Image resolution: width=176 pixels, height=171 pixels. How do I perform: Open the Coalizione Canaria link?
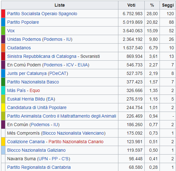pyautogui.click(x=26, y=142)
